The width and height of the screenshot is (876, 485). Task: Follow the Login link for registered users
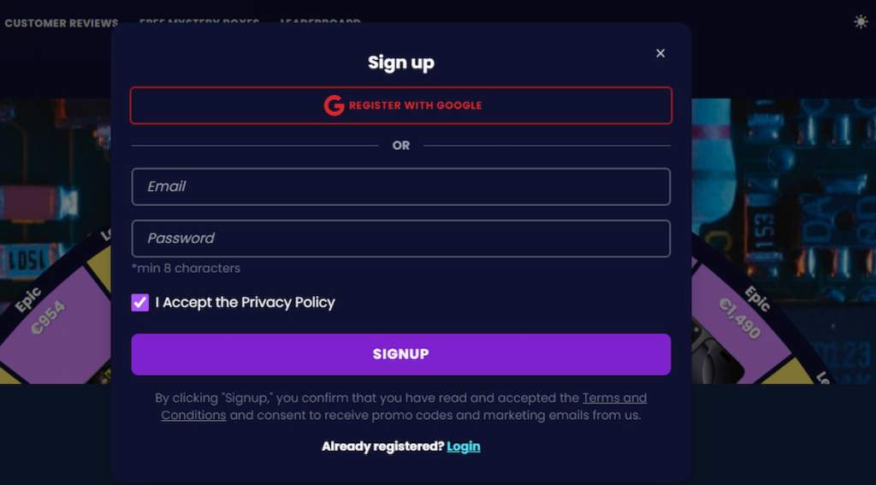tap(463, 447)
